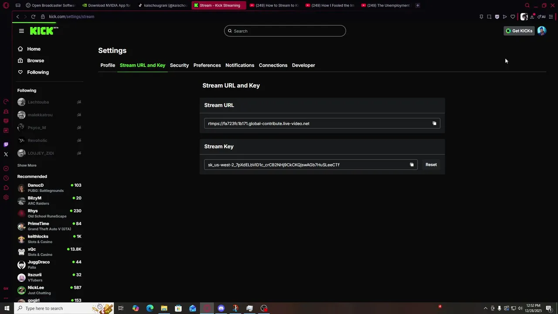The width and height of the screenshot is (558, 314).
Task: Open the Security settings tab
Action: [179, 65]
